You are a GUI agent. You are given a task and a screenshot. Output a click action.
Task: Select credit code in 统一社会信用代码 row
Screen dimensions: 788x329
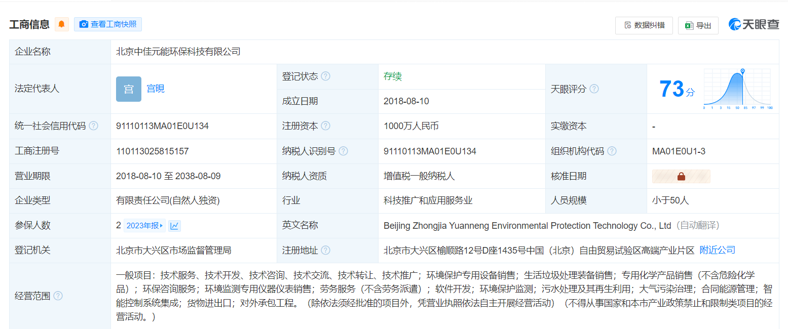162,126
